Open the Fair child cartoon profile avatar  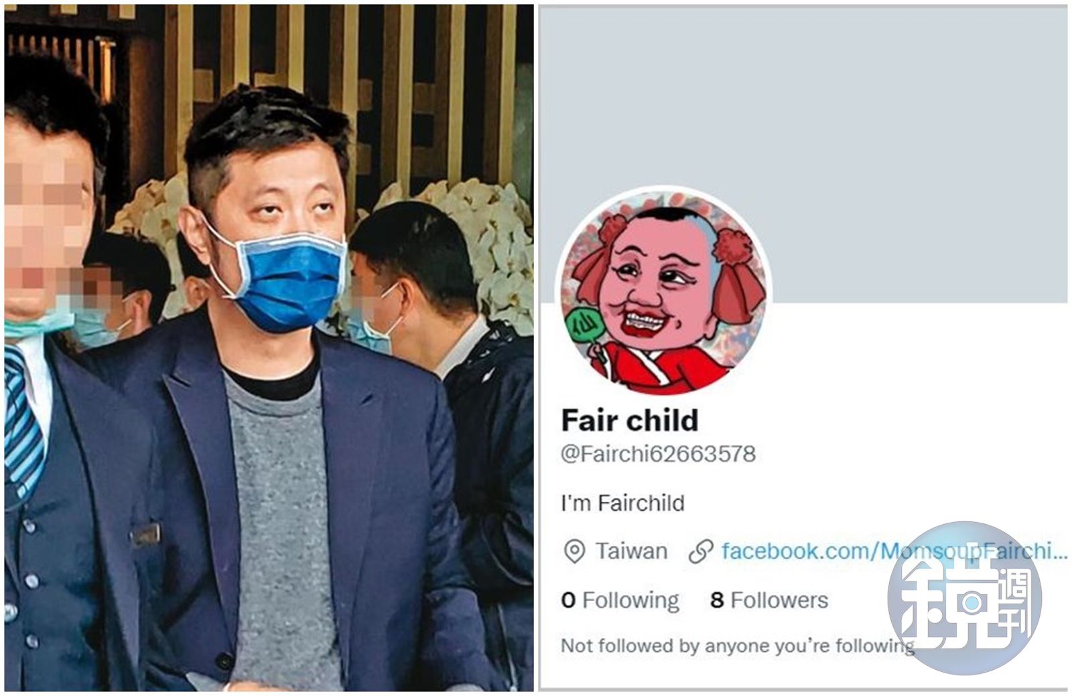(x=663, y=292)
